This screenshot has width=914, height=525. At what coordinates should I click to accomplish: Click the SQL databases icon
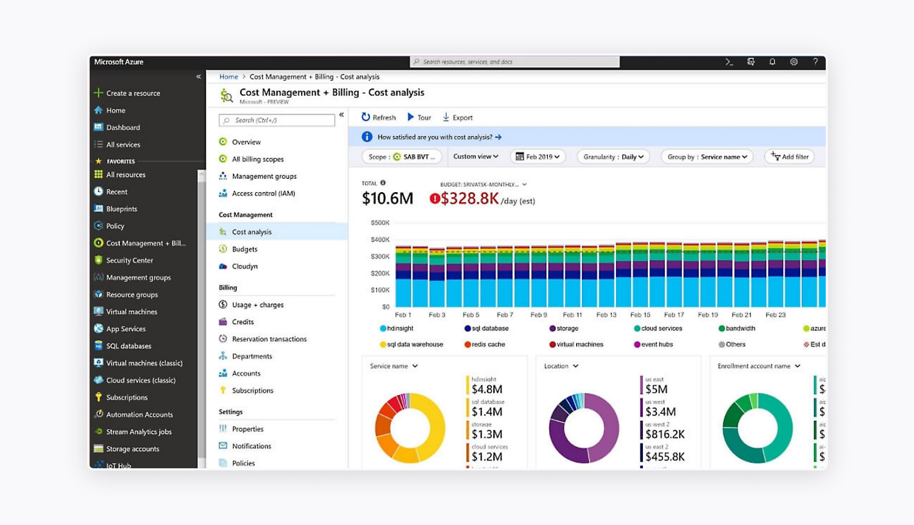pyautogui.click(x=98, y=345)
